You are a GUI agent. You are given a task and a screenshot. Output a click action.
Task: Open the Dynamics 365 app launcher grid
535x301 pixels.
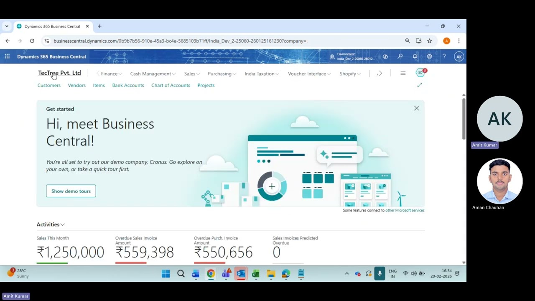7,56
